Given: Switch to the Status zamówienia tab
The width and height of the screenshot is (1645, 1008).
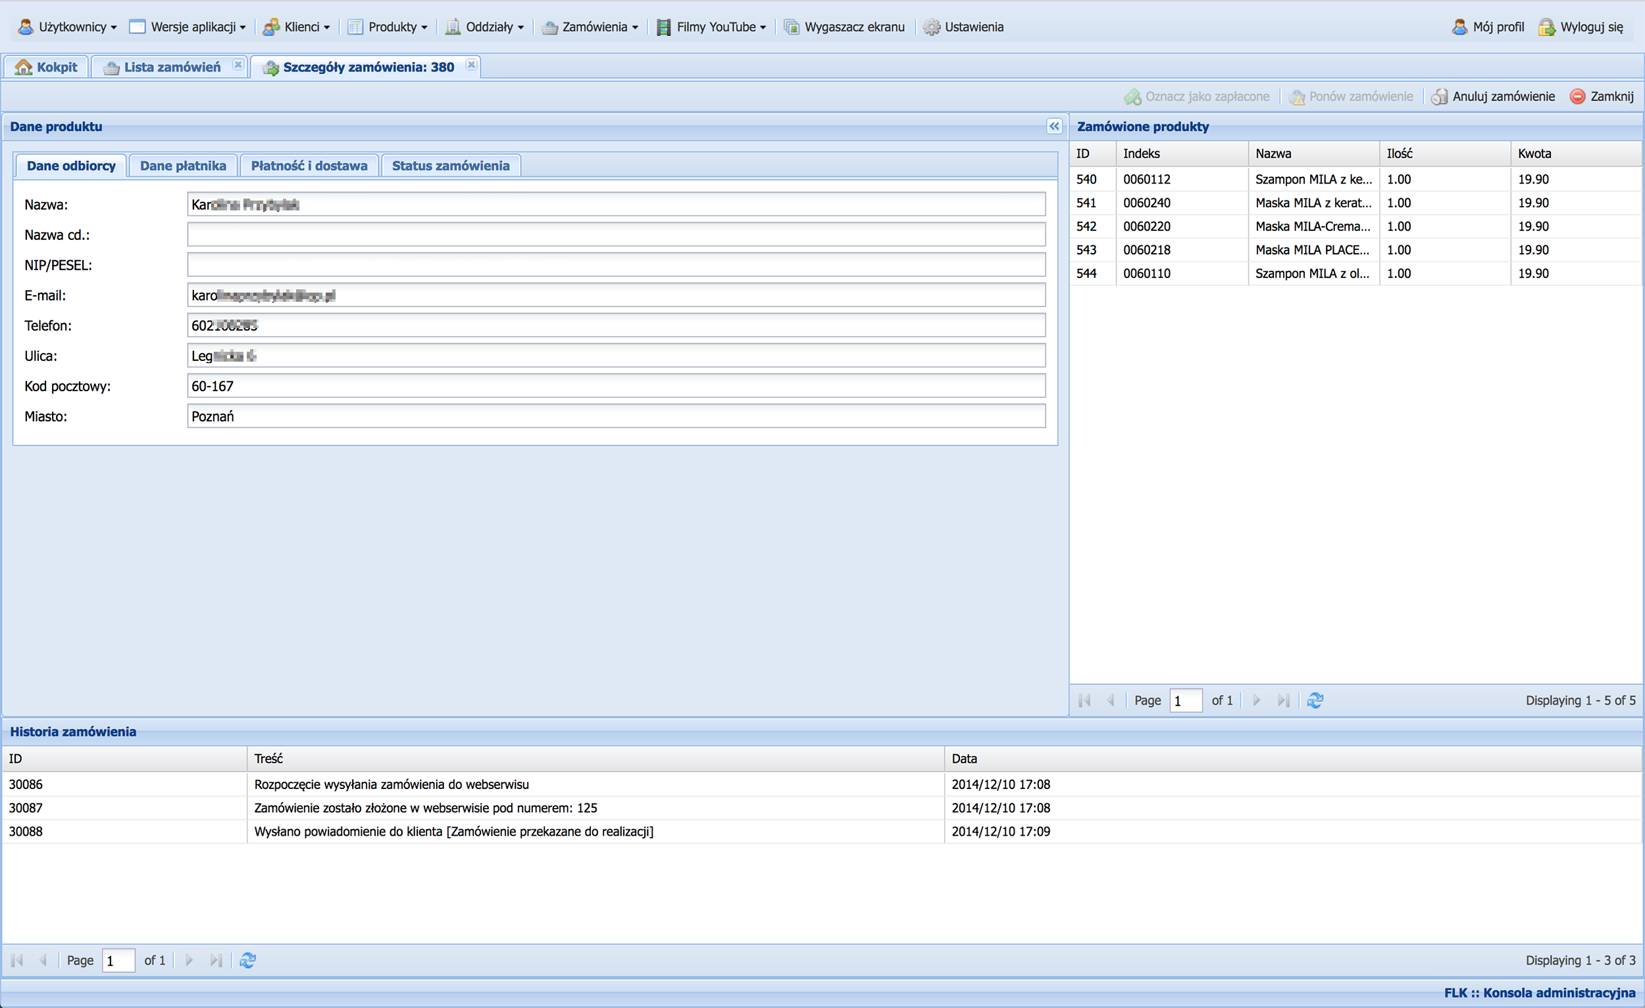Looking at the screenshot, I should [x=450, y=166].
